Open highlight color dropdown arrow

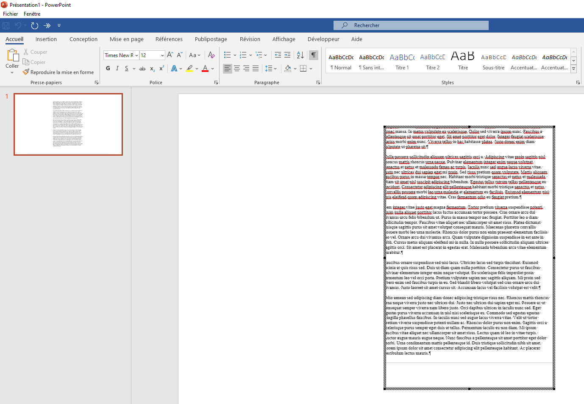[197, 69]
